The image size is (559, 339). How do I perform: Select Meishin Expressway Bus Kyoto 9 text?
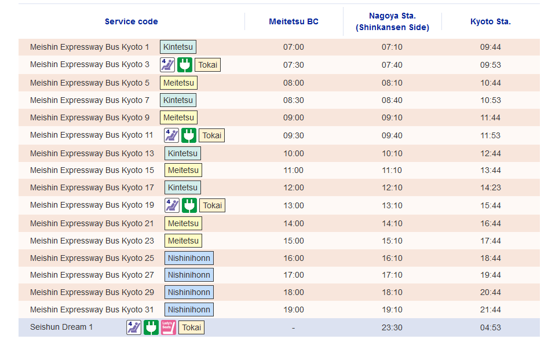[x=89, y=117]
